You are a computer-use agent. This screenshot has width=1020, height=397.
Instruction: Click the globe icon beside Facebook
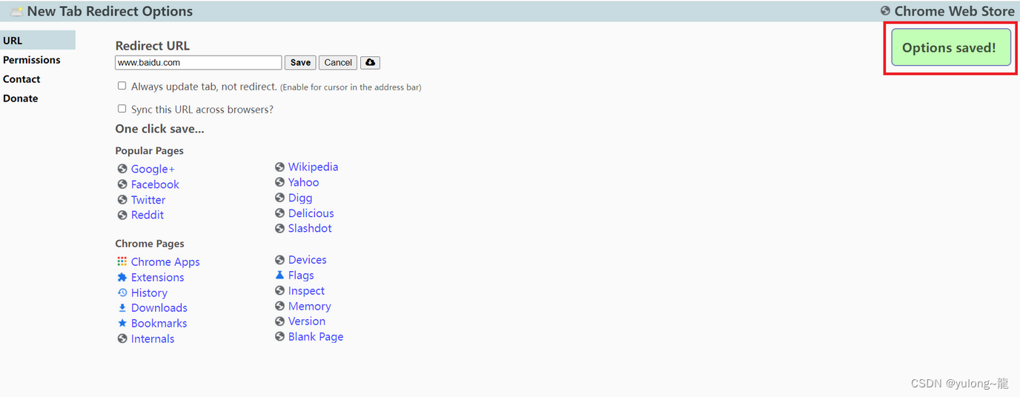(x=122, y=184)
